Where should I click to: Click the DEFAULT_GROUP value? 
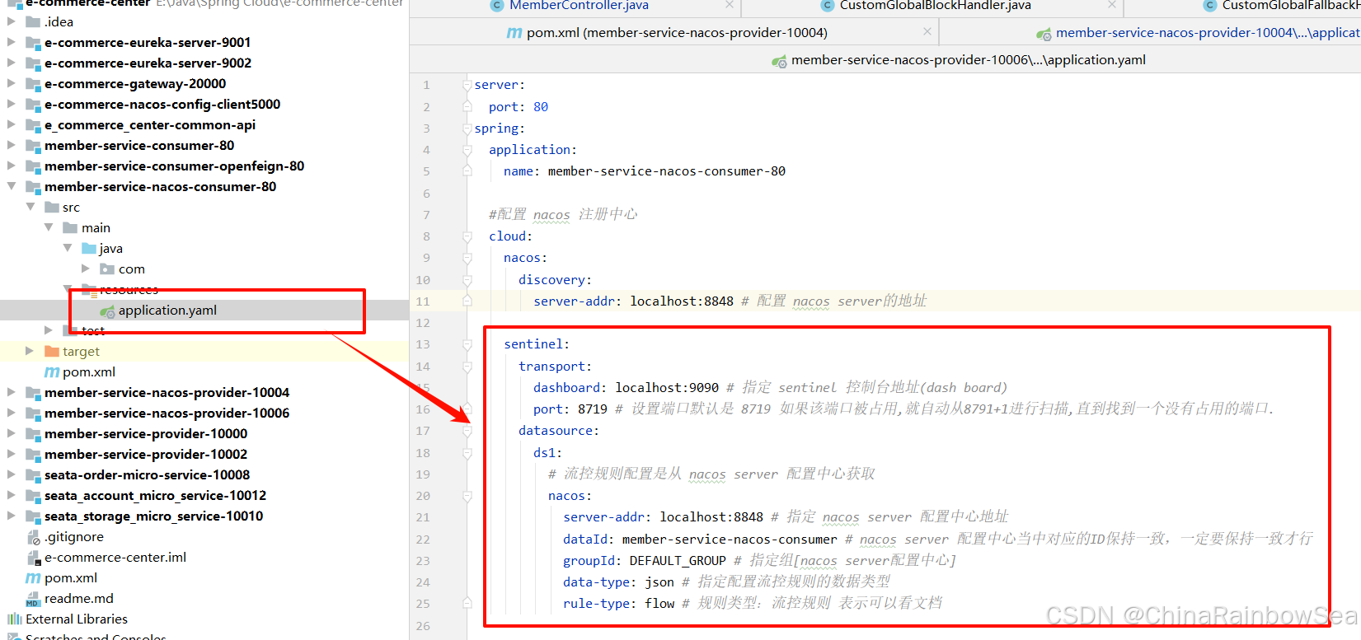[x=678, y=561]
